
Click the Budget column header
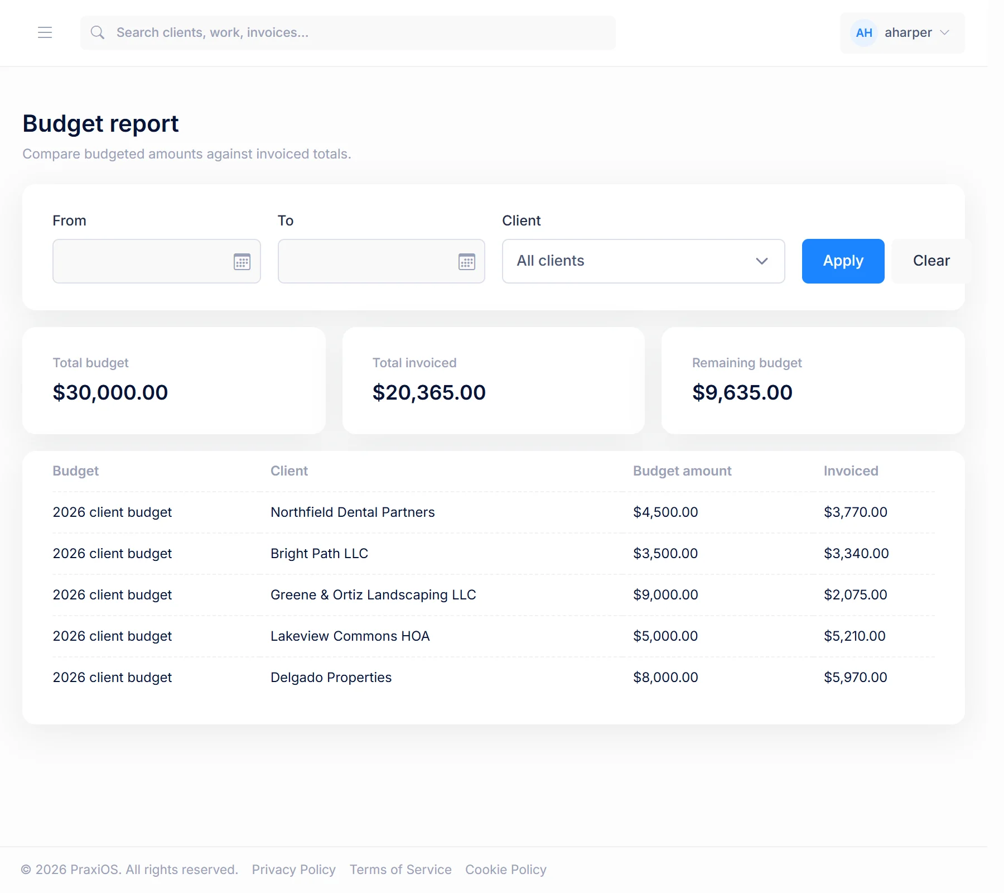(76, 471)
